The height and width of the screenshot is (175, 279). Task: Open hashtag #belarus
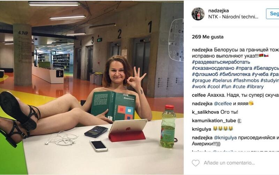pyautogui.click(x=222, y=80)
